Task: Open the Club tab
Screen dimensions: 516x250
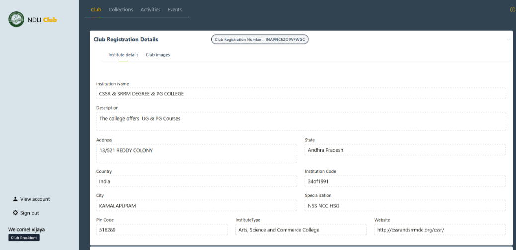Action: click(96, 10)
